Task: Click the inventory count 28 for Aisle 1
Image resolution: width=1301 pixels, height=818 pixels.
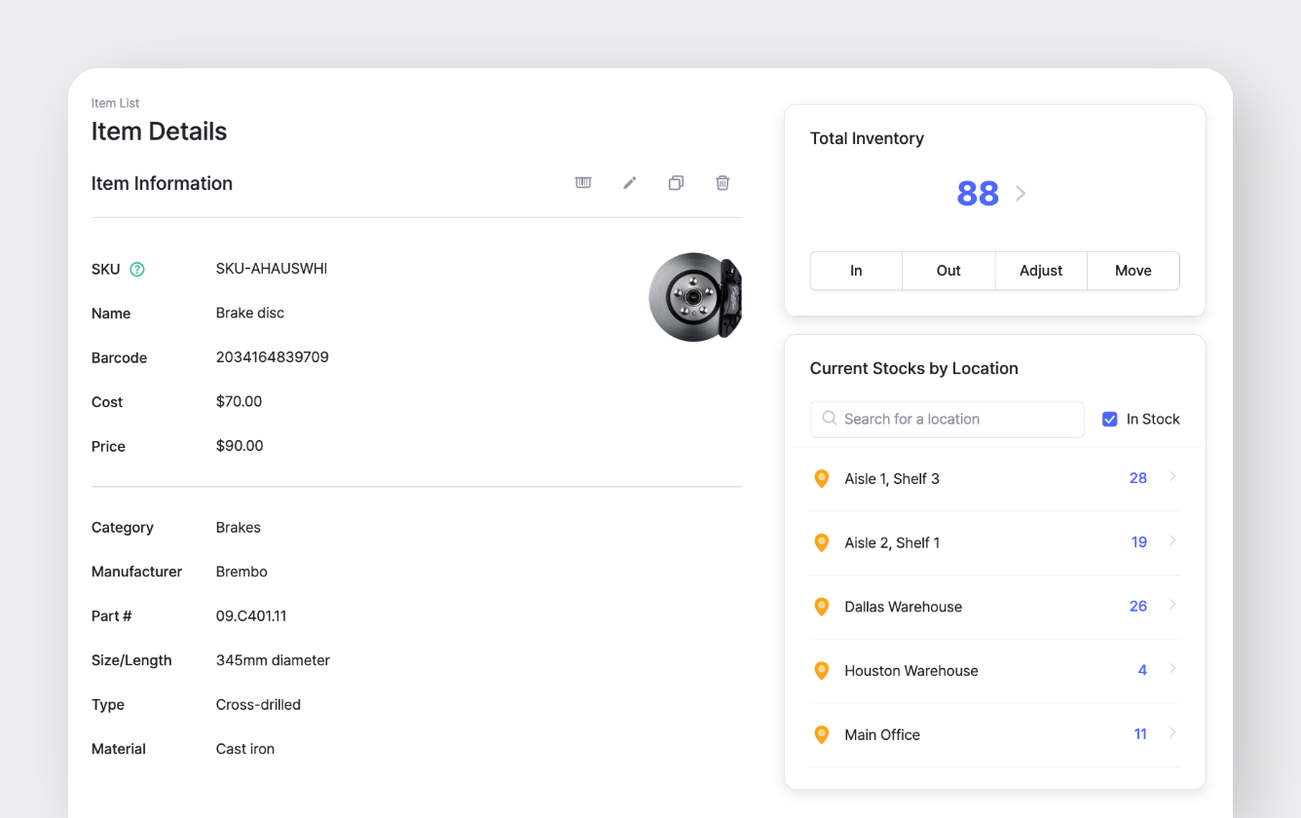Action: click(1137, 478)
